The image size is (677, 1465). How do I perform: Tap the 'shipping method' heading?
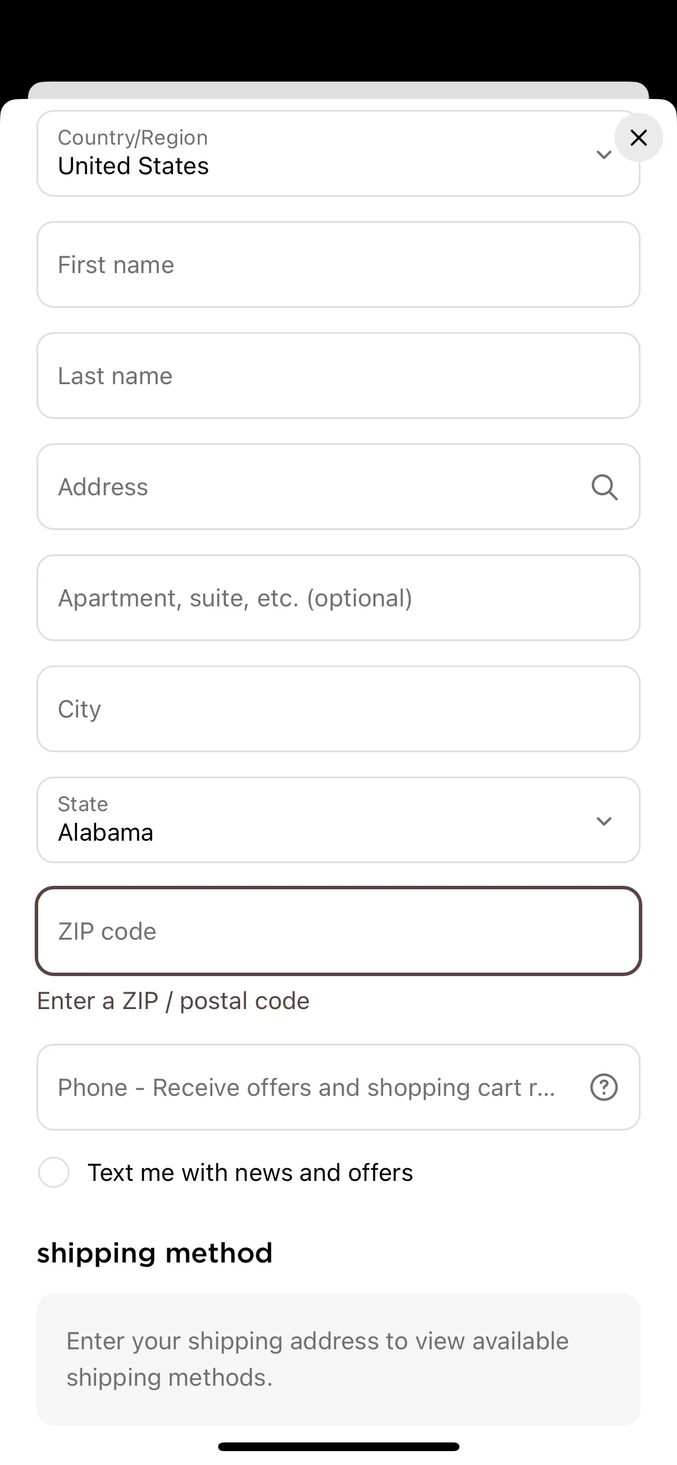pyautogui.click(x=154, y=1253)
